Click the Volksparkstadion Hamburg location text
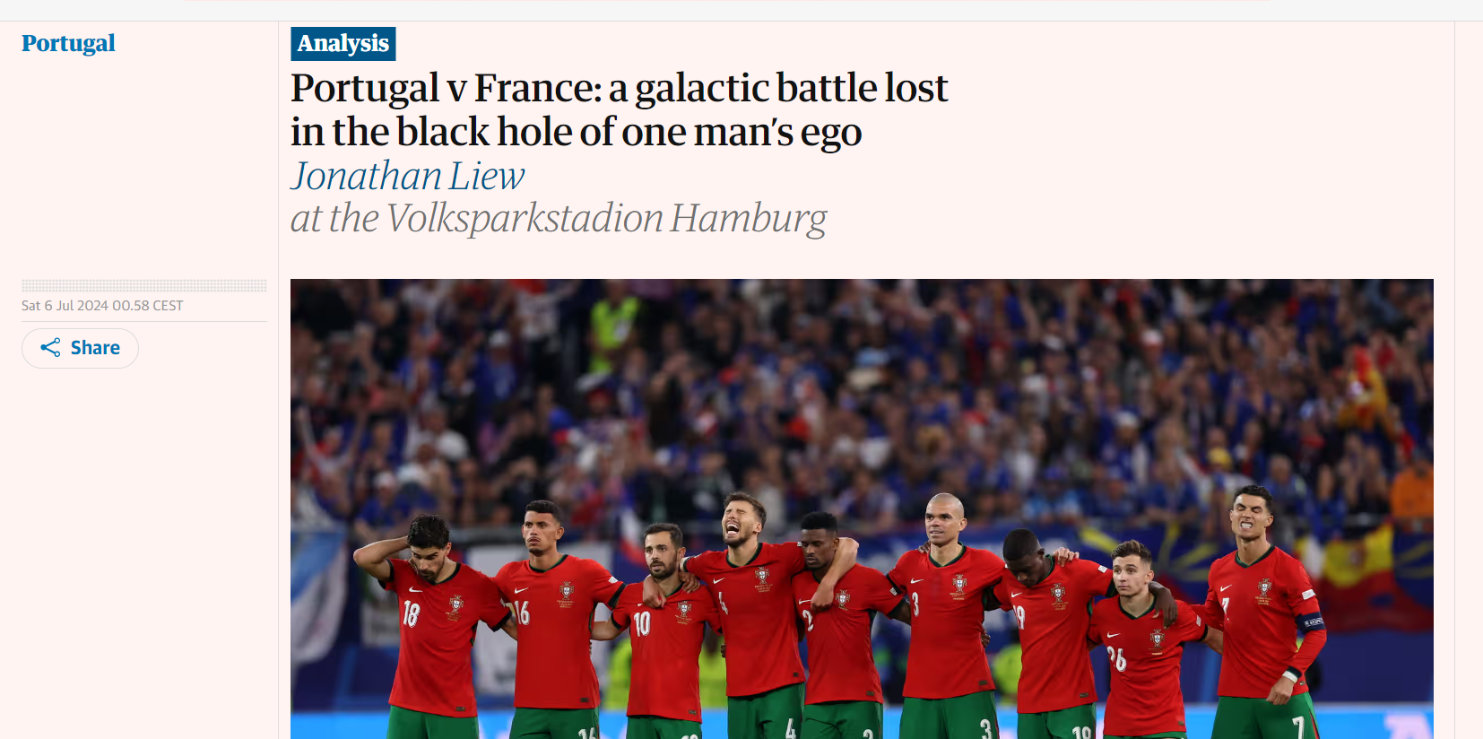The width and height of the screenshot is (1483, 739). 606,219
